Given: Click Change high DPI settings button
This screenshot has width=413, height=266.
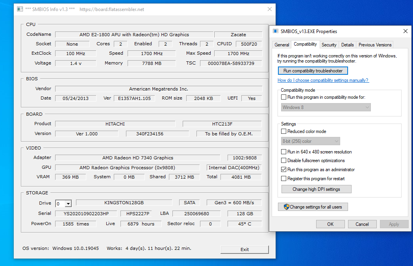Looking at the screenshot, I should coord(316,189).
